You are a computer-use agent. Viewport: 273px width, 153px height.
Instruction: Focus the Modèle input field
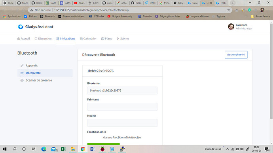click(x=122, y=123)
